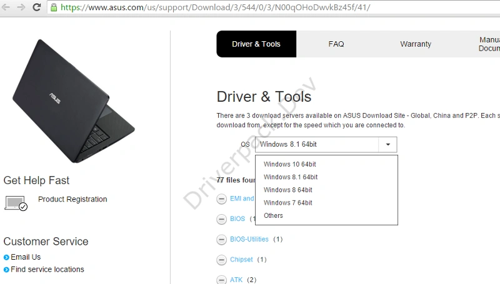This screenshot has width=500, height=284.
Task: Open the OS selection dropdown arrow
Action: pyautogui.click(x=387, y=145)
